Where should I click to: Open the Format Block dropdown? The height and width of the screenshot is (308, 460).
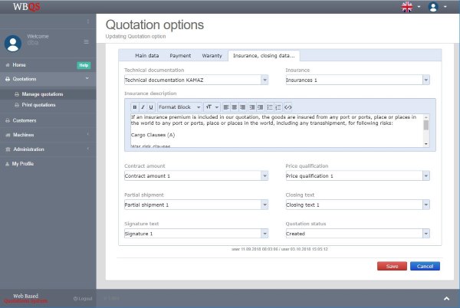pos(179,106)
